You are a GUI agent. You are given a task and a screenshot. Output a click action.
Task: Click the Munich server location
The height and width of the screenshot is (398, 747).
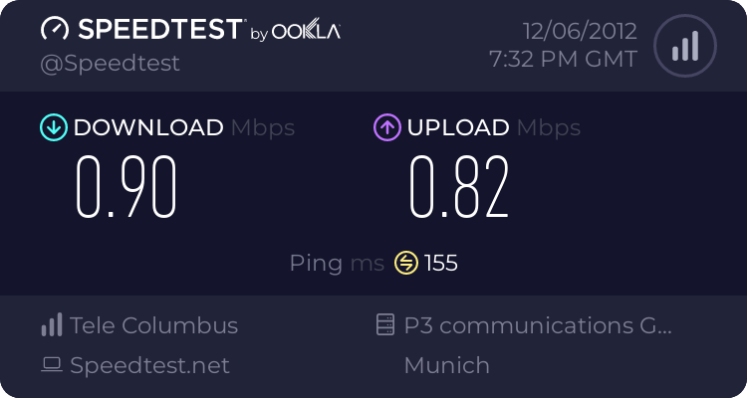pyautogui.click(x=446, y=365)
